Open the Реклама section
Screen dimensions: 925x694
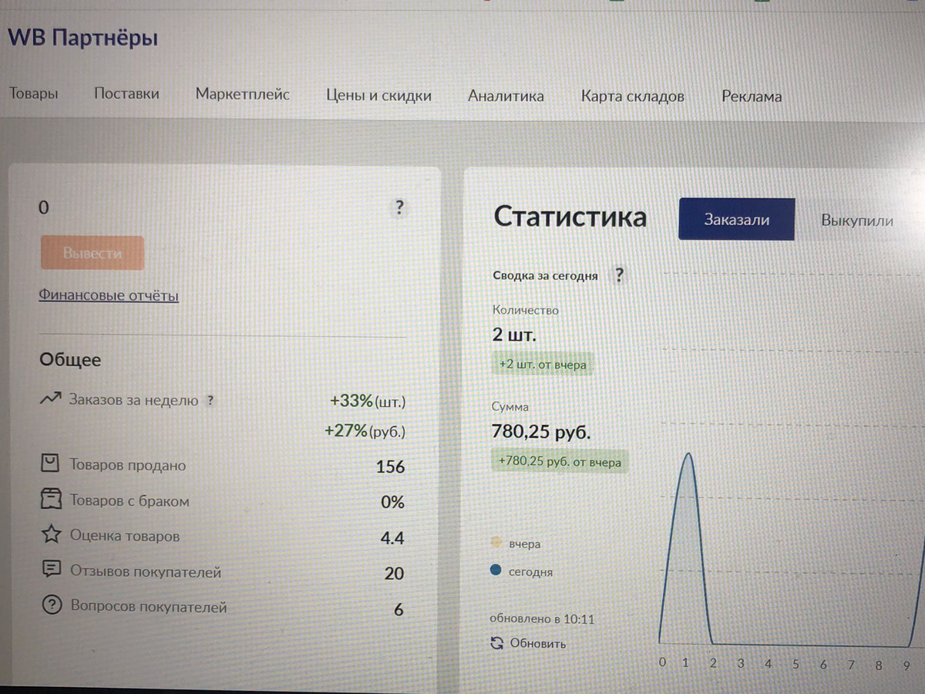click(x=752, y=96)
